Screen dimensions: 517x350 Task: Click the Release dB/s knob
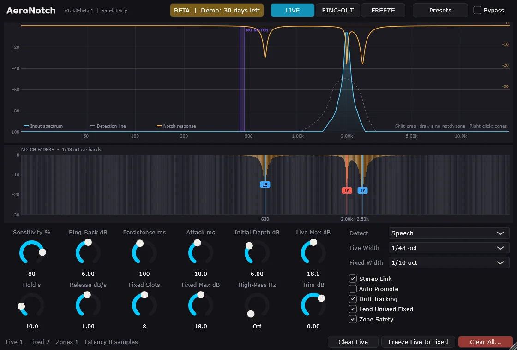(88, 305)
